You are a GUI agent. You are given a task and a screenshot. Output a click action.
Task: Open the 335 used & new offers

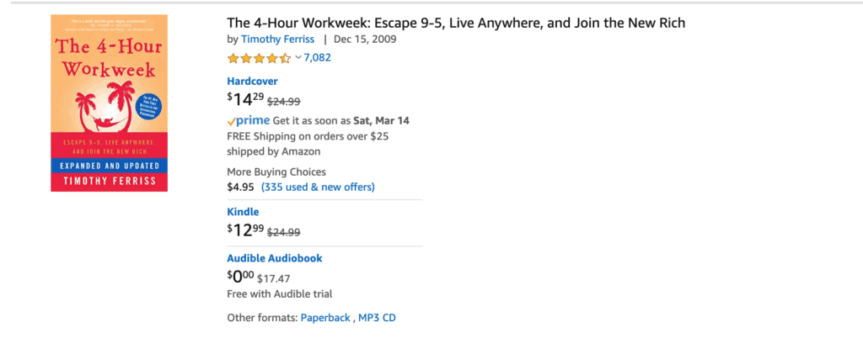[318, 187]
